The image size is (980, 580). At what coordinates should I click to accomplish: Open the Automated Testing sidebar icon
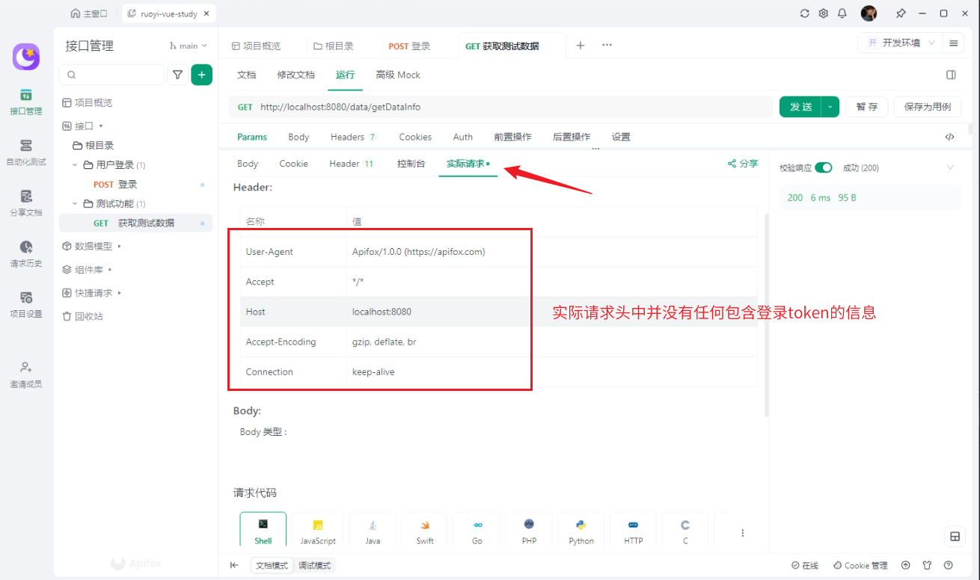26,151
